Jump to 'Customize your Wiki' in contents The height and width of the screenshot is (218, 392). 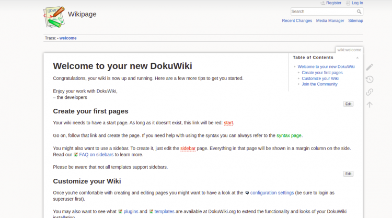click(x=320, y=78)
